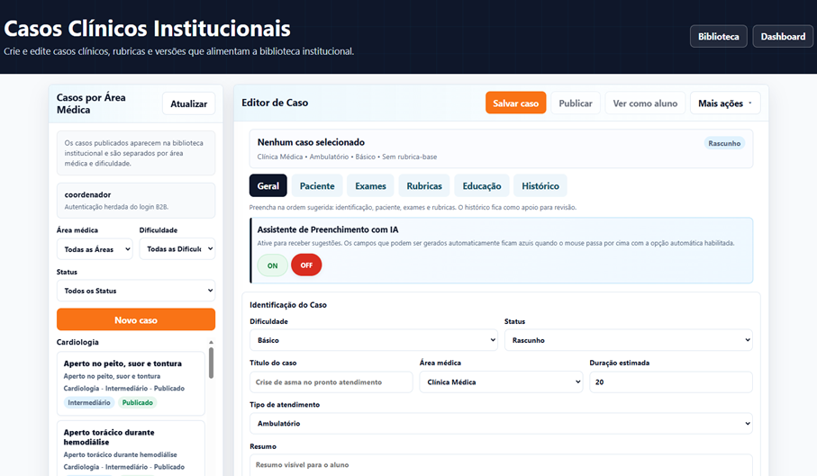Screen dimensions: 817x476
Task: Click the 'Casos Clínicos Institucionais' page title
Action: [x=147, y=29]
